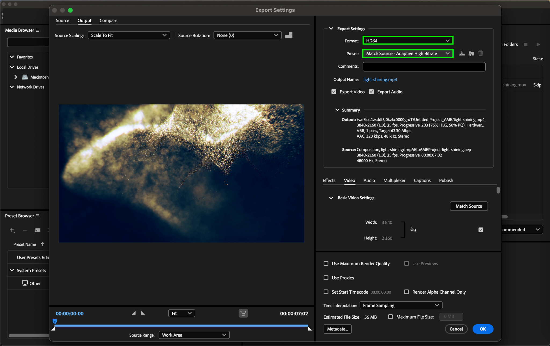Click the blue playhead on timeline

[x=55, y=321]
